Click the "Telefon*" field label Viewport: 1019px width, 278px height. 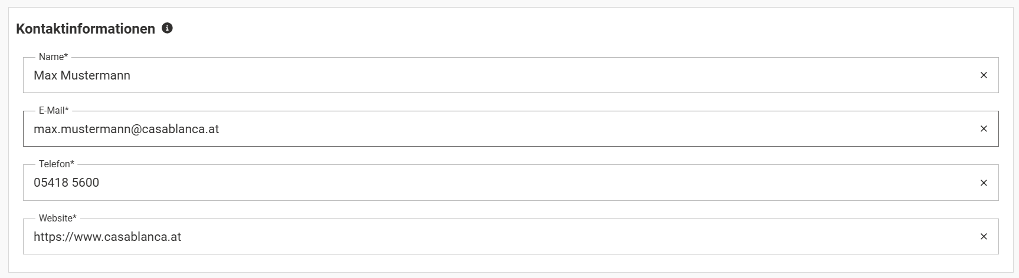click(x=56, y=164)
